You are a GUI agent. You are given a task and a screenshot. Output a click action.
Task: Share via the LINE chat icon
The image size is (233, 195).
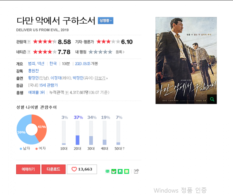[x=108, y=171]
